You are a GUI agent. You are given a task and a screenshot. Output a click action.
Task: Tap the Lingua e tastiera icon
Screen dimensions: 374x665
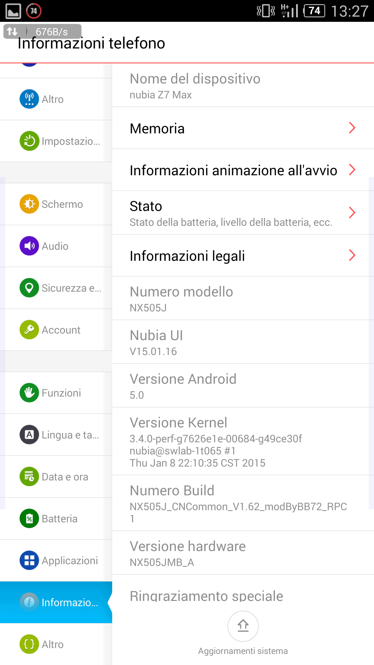pos(29,435)
